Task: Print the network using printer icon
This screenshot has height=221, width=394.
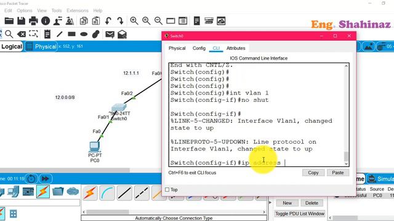Action: (x=33, y=21)
